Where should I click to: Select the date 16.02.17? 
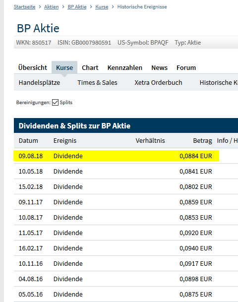pyautogui.click(x=31, y=248)
